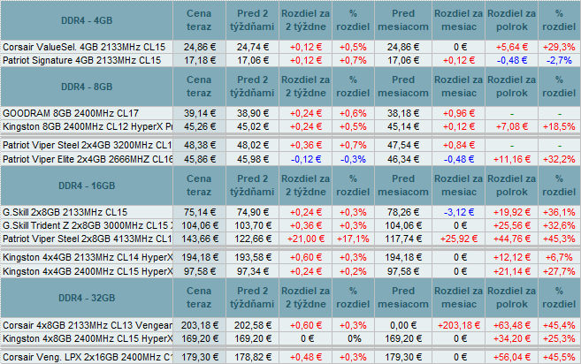Select the '+21,00 €' two-week difference cell

(305, 239)
